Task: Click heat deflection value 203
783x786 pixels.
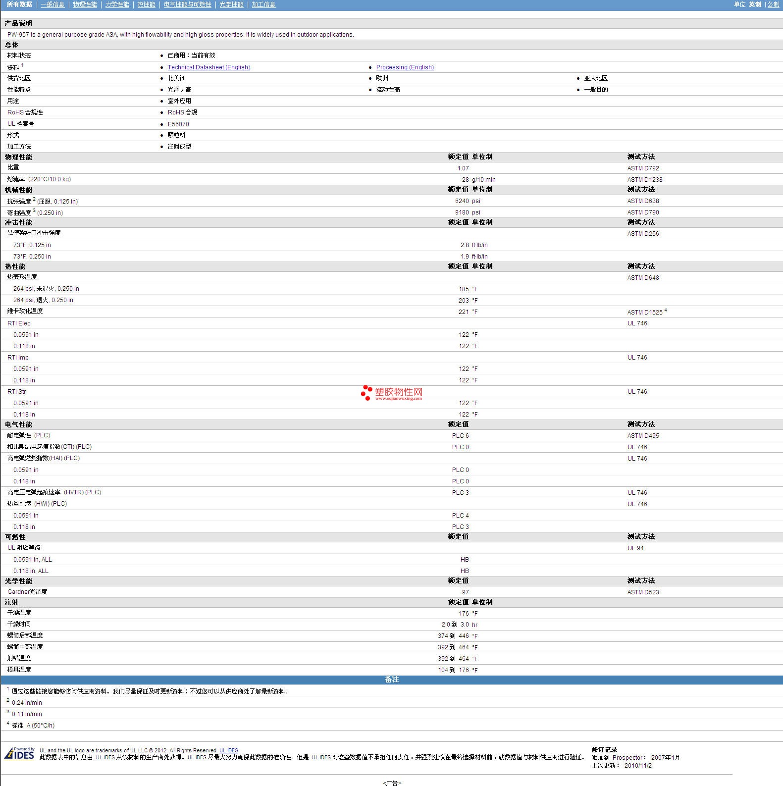Action: [x=464, y=301]
